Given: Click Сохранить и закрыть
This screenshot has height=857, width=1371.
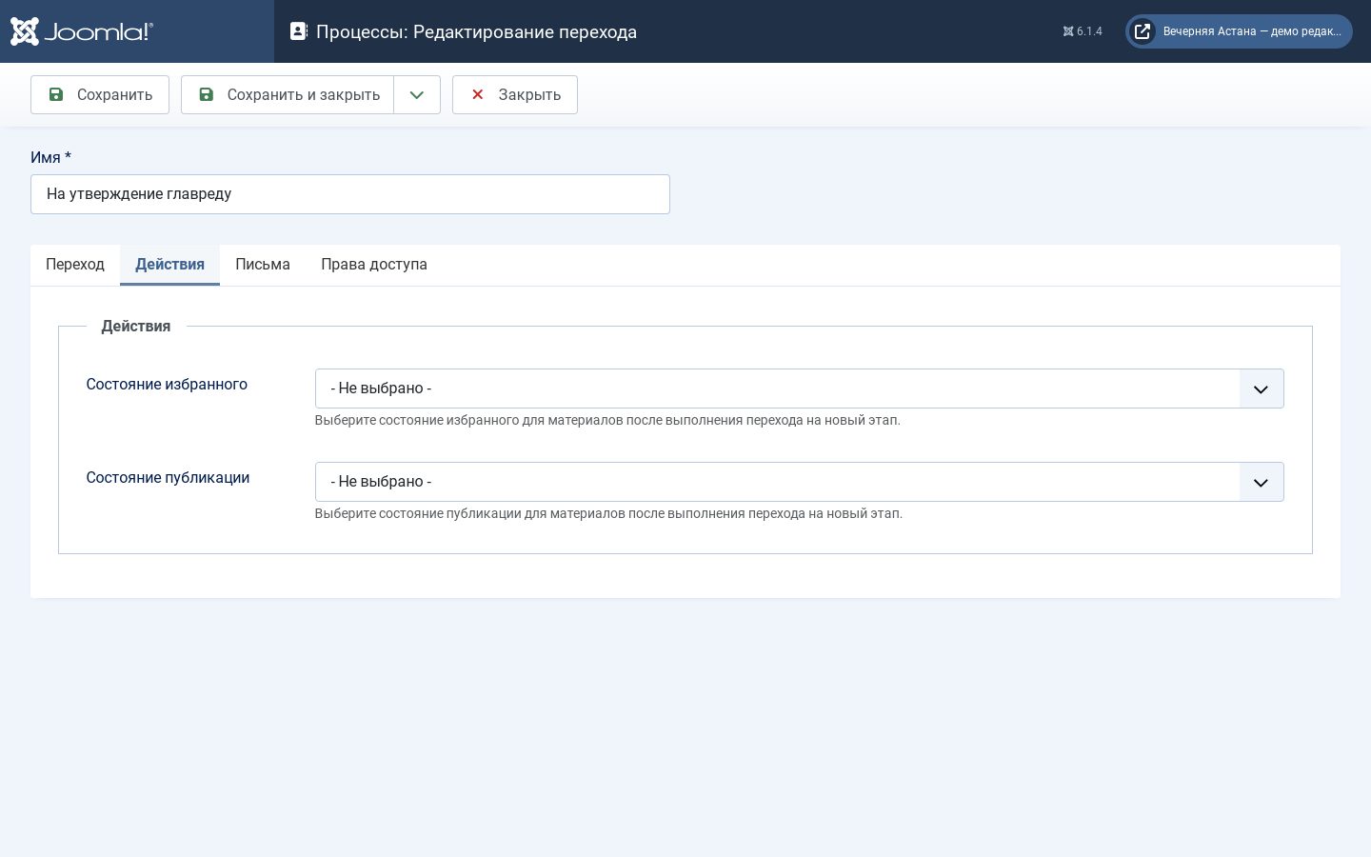Looking at the screenshot, I should click(x=288, y=94).
